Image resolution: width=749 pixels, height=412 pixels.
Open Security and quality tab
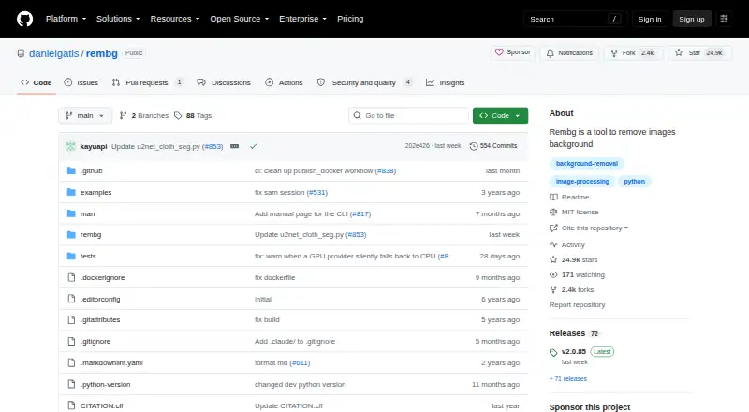click(364, 82)
